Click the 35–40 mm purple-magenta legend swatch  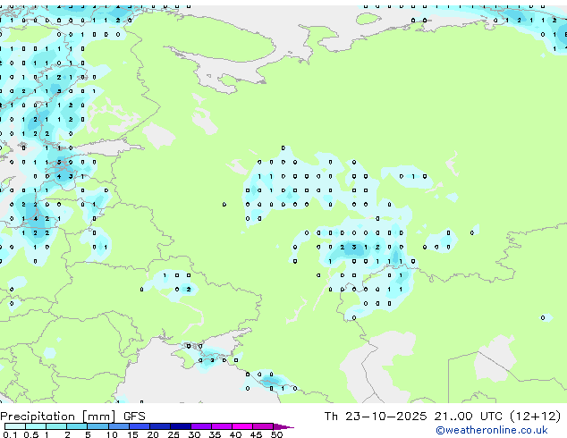(222, 426)
